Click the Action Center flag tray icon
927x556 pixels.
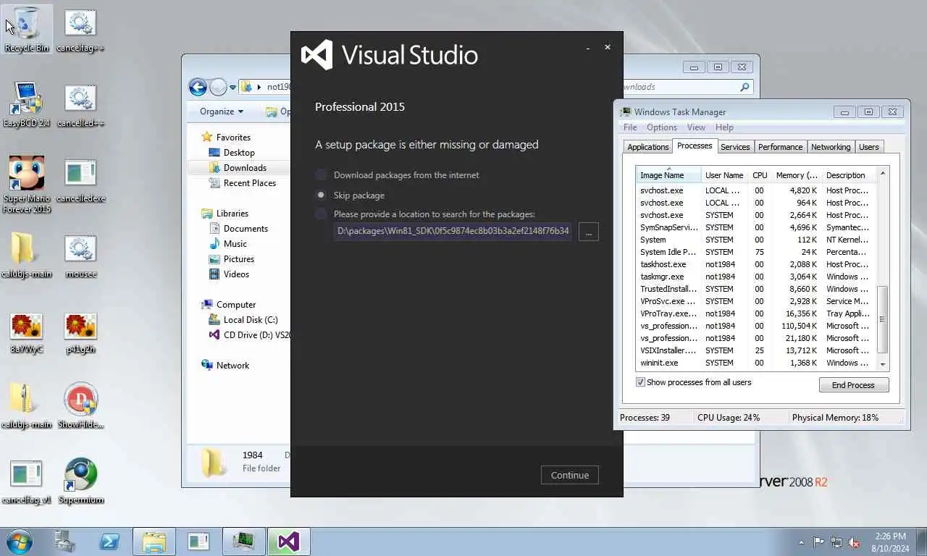click(x=818, y=542)
